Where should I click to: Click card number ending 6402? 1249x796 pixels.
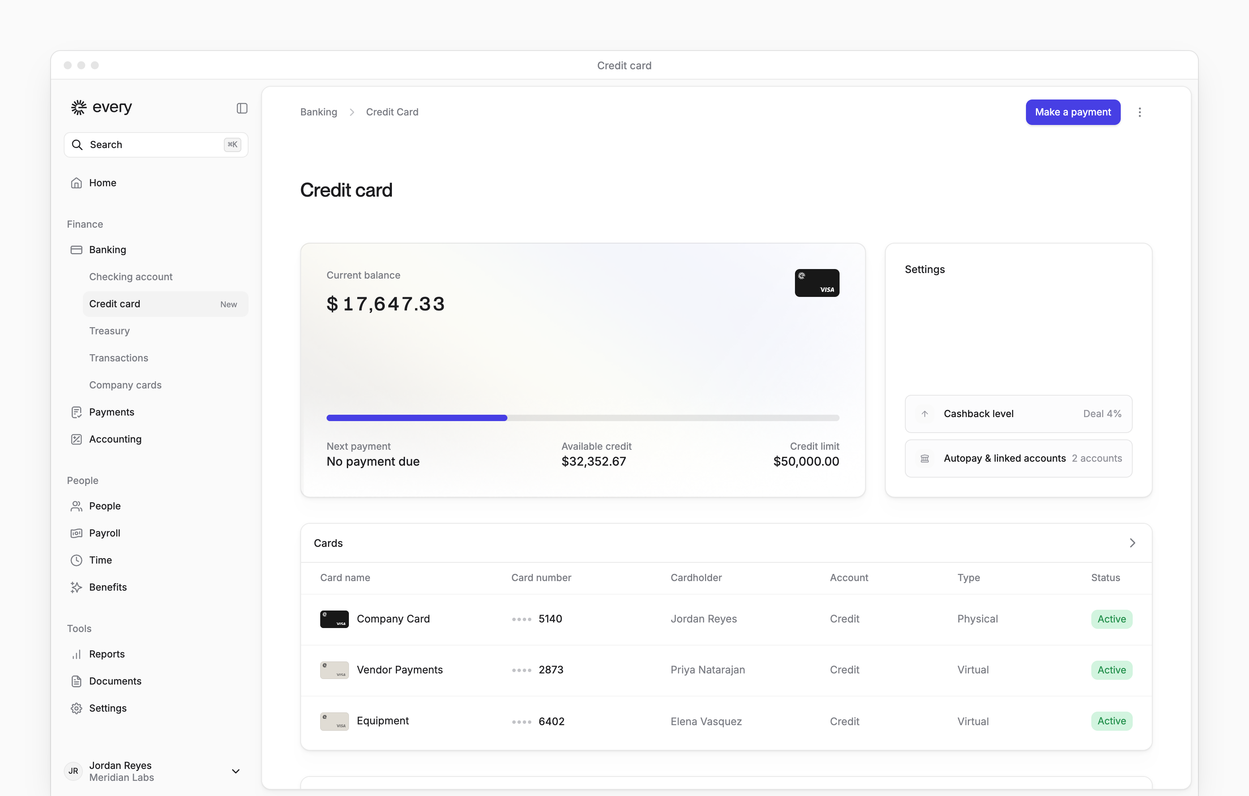(538, 721)
